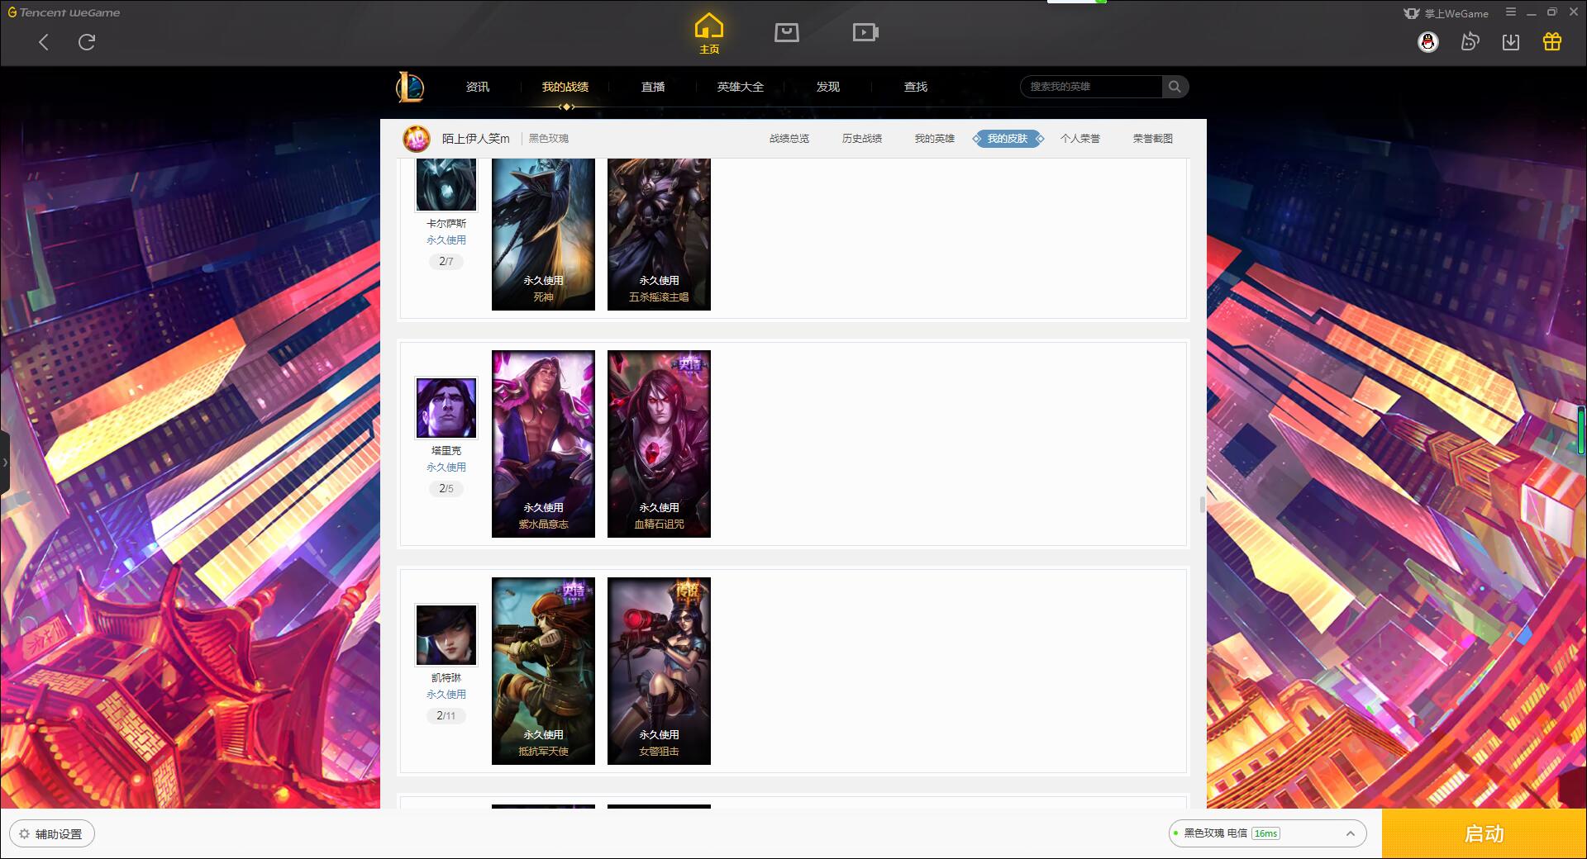The width and height of the screenshot is (1587, 859).
Task: Click the 2/7 skin count badge
Action: pos(446,262)
